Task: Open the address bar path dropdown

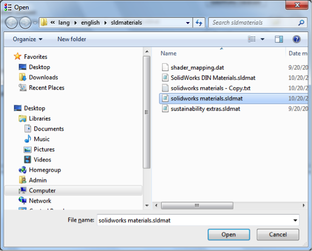Action: pos(188,23)
